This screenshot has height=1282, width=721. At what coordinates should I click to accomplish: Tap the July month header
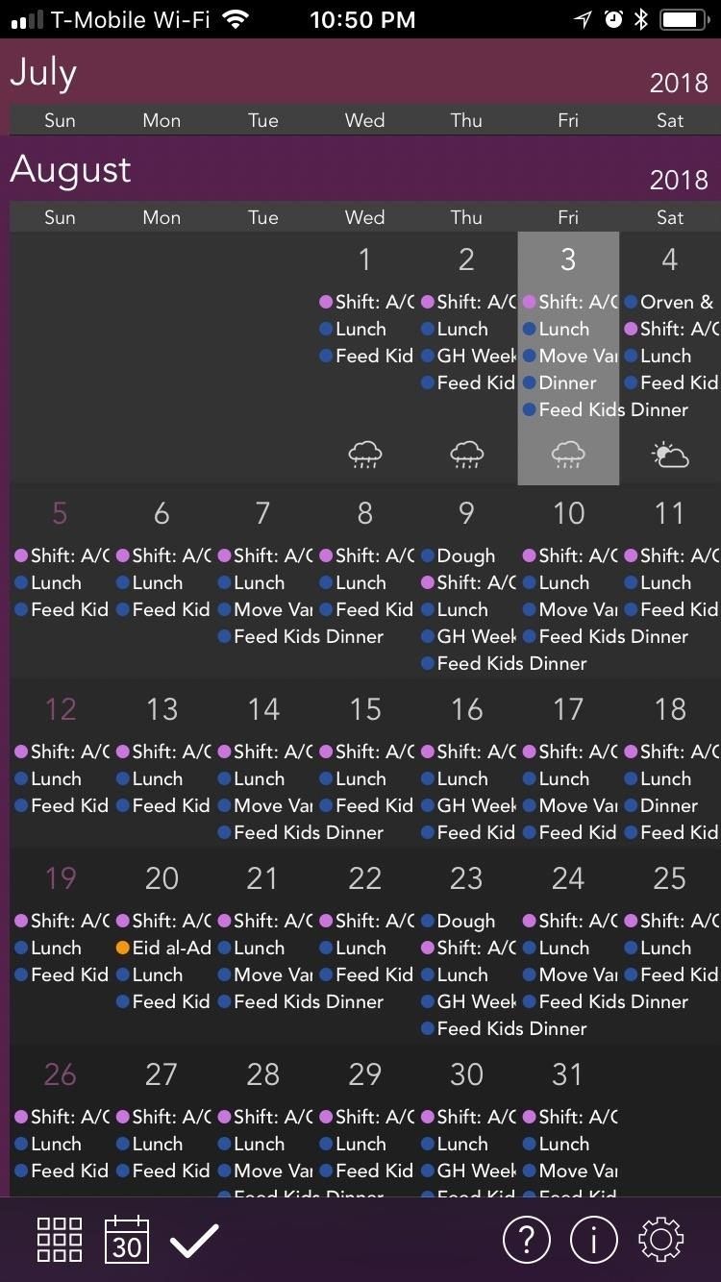point(44,74)
